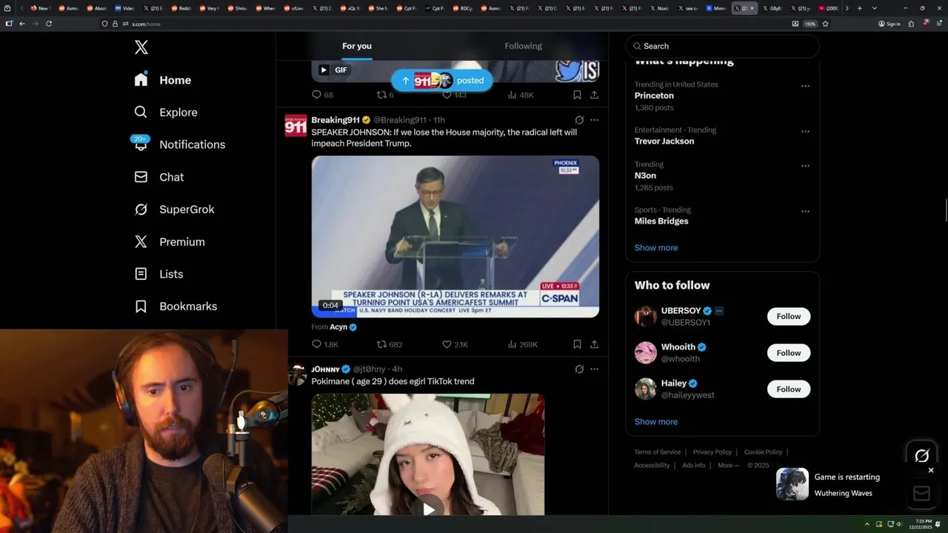The image size is (948, 533).
Task: Switch to the For you tab
Action: (357, 46)
